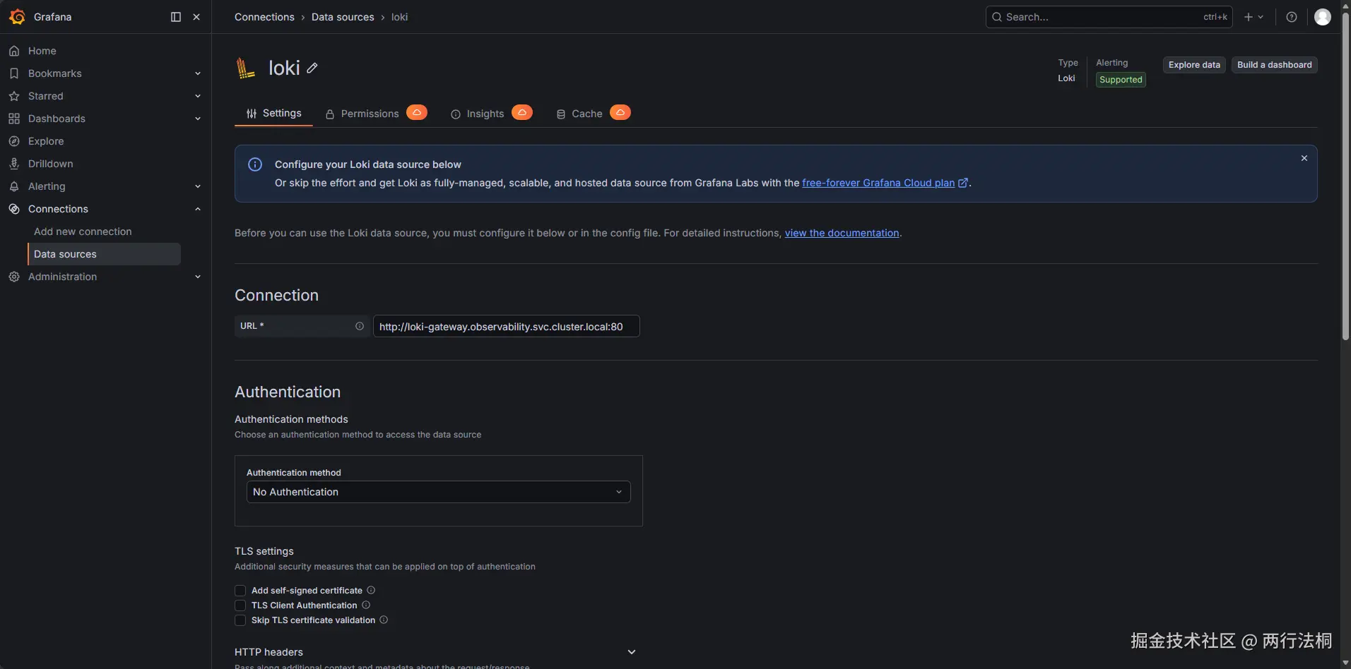
Task: Collapse the Connections section chevron
Action: [198, 209]
